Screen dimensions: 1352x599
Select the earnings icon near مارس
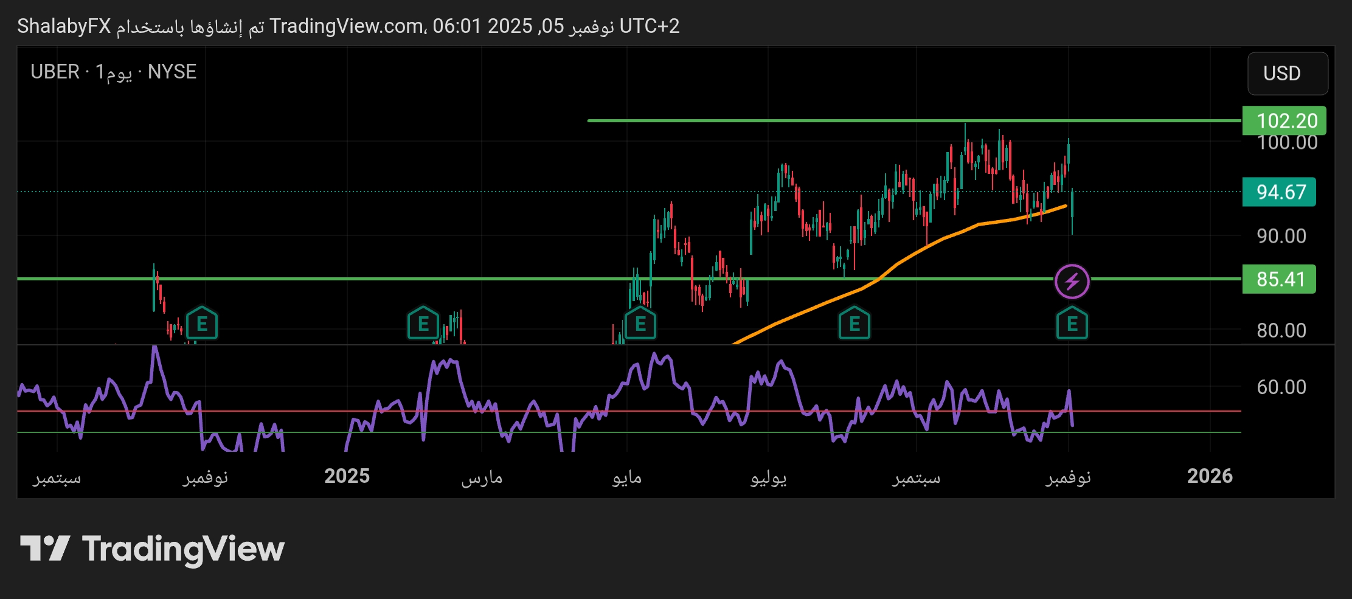(422, 323)
